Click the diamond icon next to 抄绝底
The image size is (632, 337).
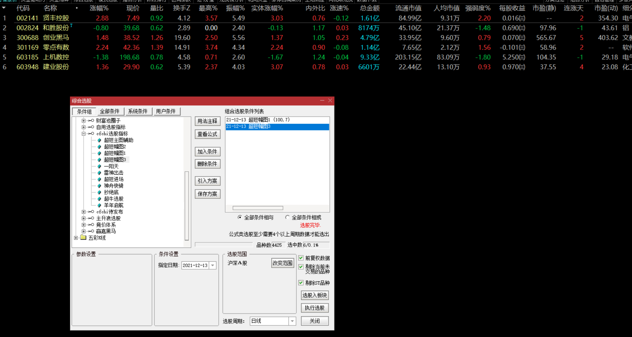(x=99, y=192)
